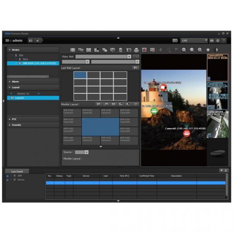Screen dimensions: 233x233
Task: Click the down arrow under monitor layout grid
Action: (x=101, y=147)
